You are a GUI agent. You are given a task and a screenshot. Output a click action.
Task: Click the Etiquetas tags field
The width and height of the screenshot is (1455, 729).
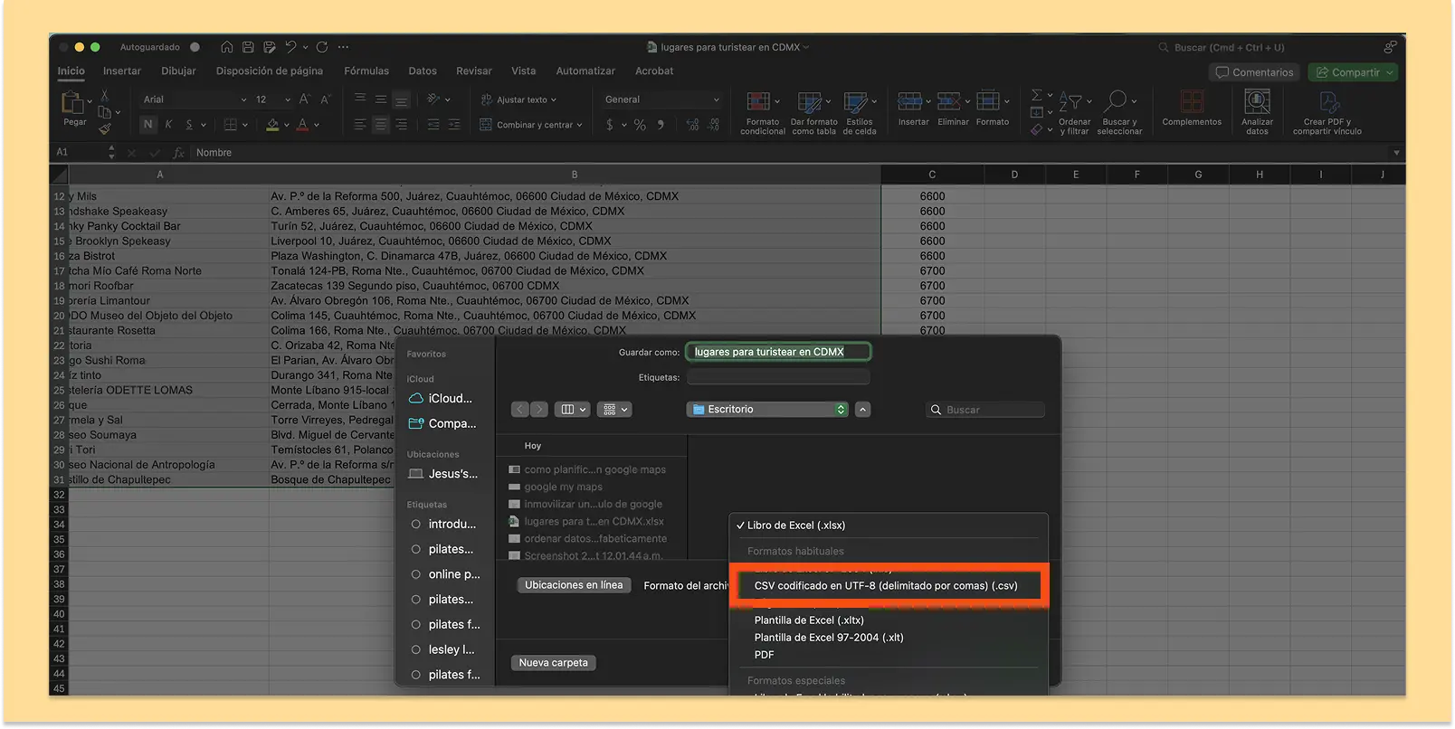pos(778,377)
